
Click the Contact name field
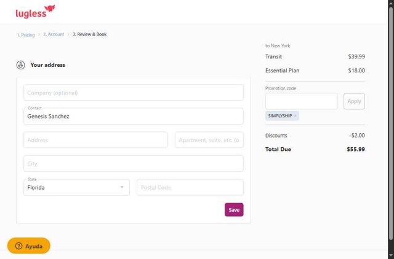coord(134,117)
